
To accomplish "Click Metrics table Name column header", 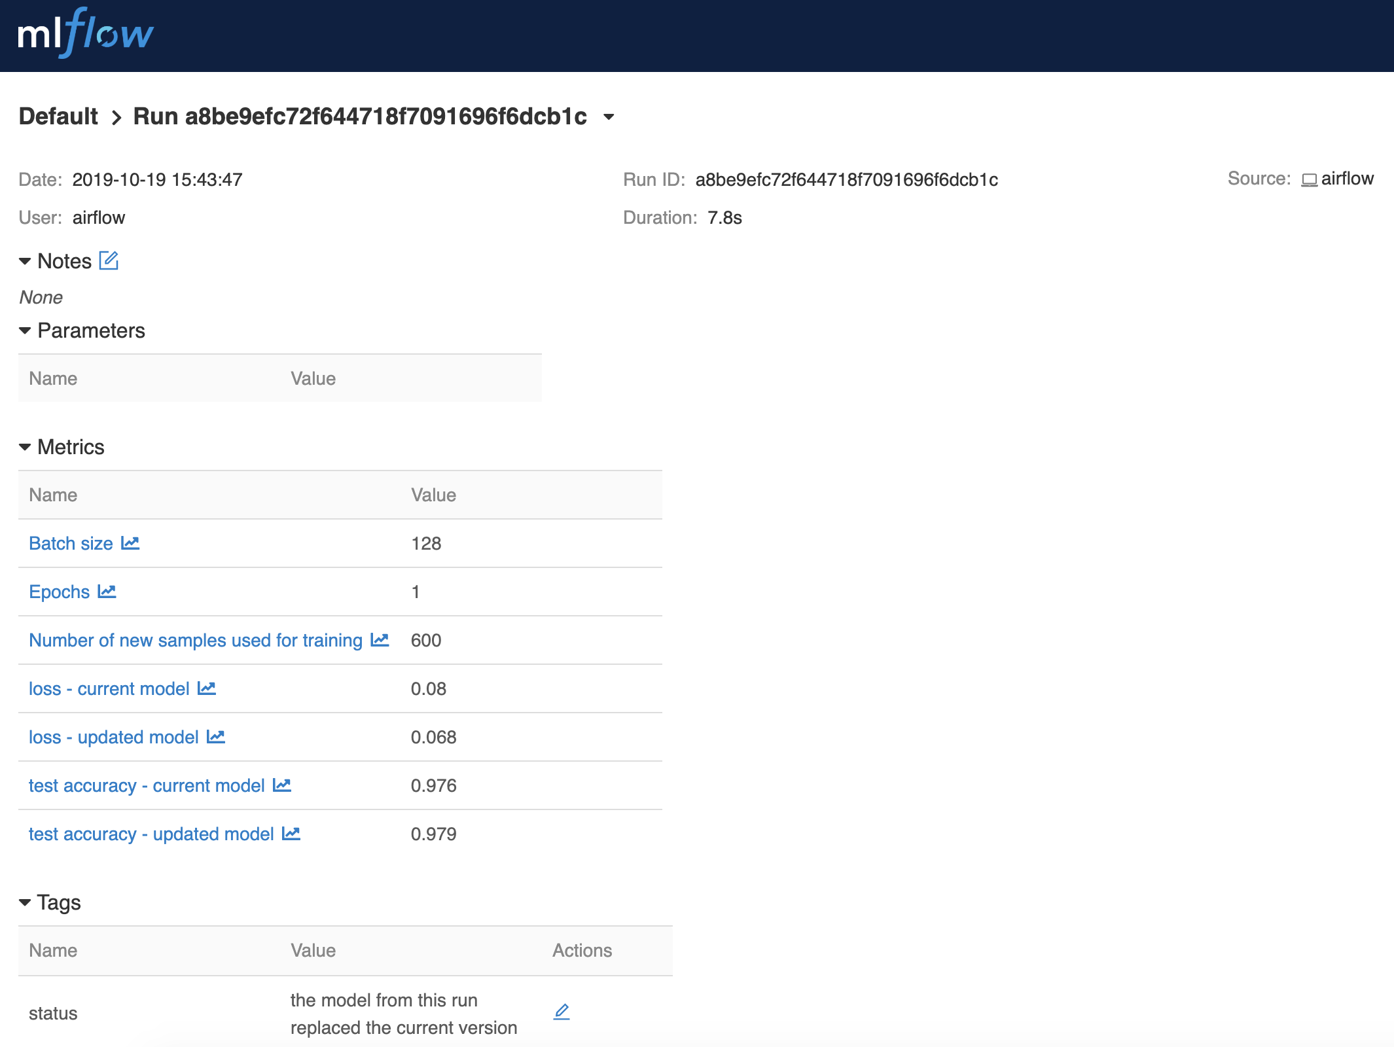I will (x=53, y=495).
